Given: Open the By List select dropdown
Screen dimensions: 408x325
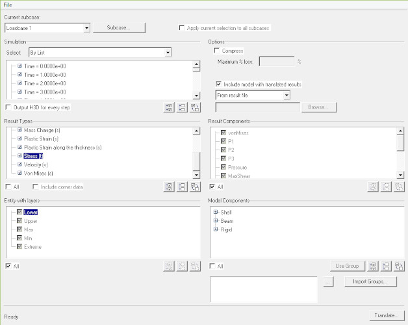Looking at the screenshot, I should pyautogui.click(x=168, y=52).
